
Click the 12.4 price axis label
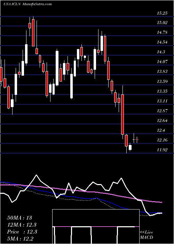161,130
